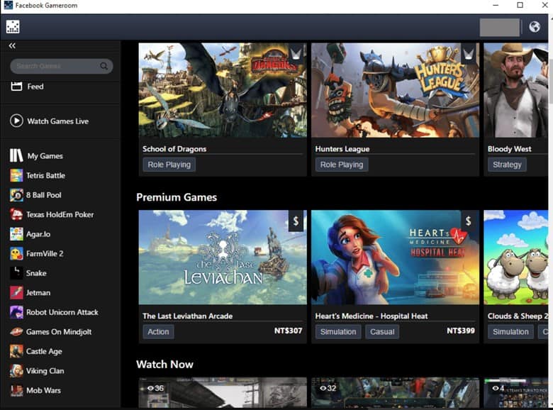The width and height of the screenshot is (553, 410).
Task: Launch FarmVille 2 icon
Action: coord(16,254)
